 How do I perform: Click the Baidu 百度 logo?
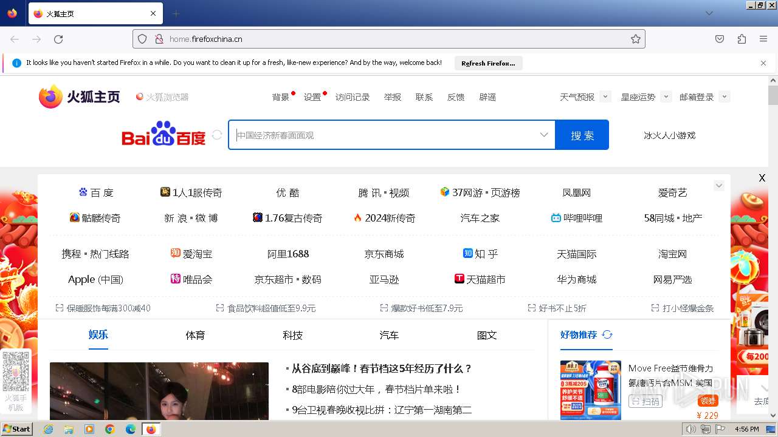coord(164,135)
